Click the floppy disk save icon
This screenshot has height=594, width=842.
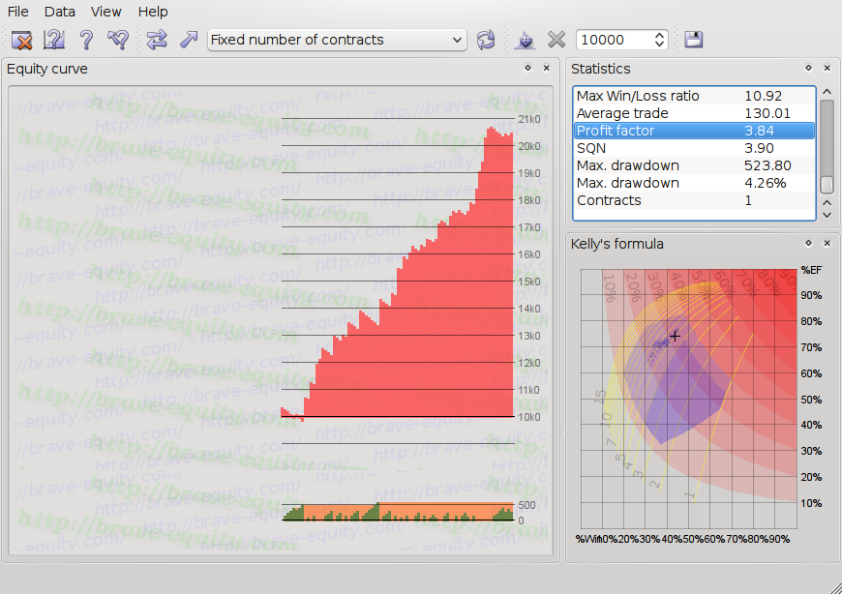pos(693,40)
